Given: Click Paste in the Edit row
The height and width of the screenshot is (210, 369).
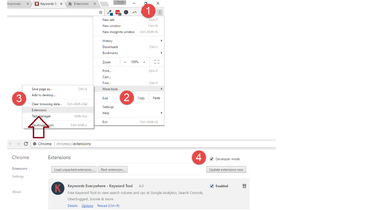Looking at the screenshot, I should click(x=156, y=98).
